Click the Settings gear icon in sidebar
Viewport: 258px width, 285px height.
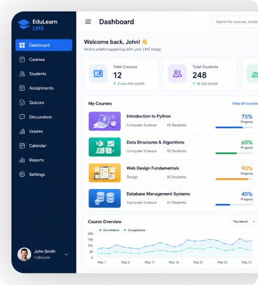pyautogui.click(x=22, y=175)
